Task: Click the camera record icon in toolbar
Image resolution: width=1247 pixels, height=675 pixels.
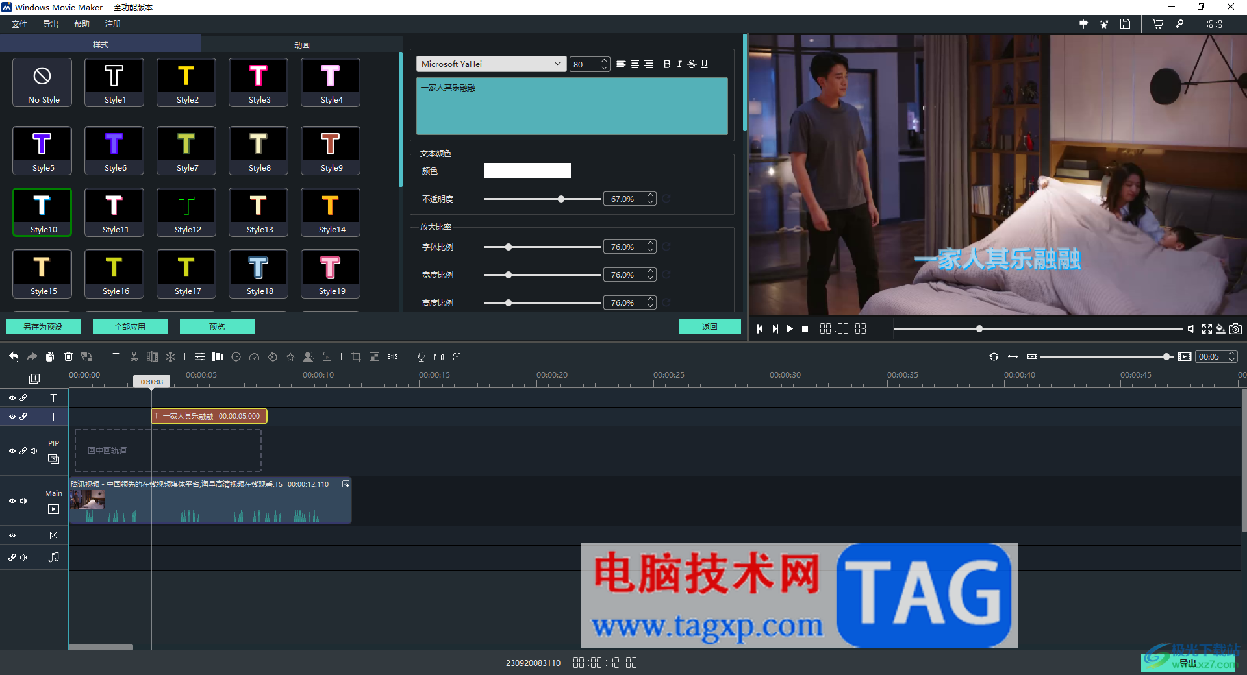Action: point(439,356)
